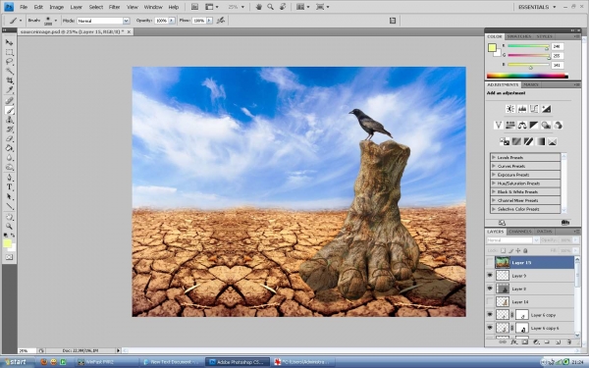Add a Curves adjustment
The height and width of the screenshot is (368, 589).
534,109
